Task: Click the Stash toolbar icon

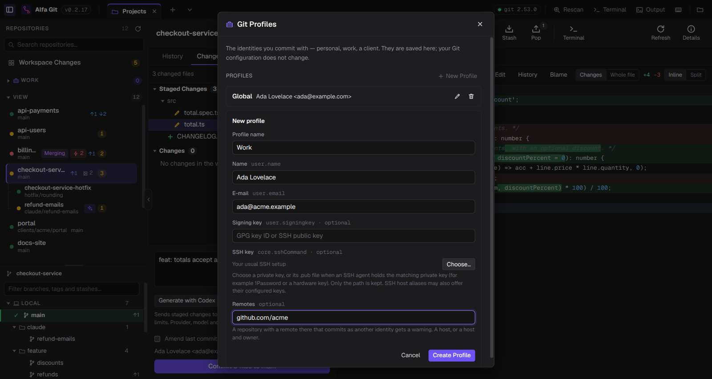Action: pyautogui.click(x=510, y=33)
